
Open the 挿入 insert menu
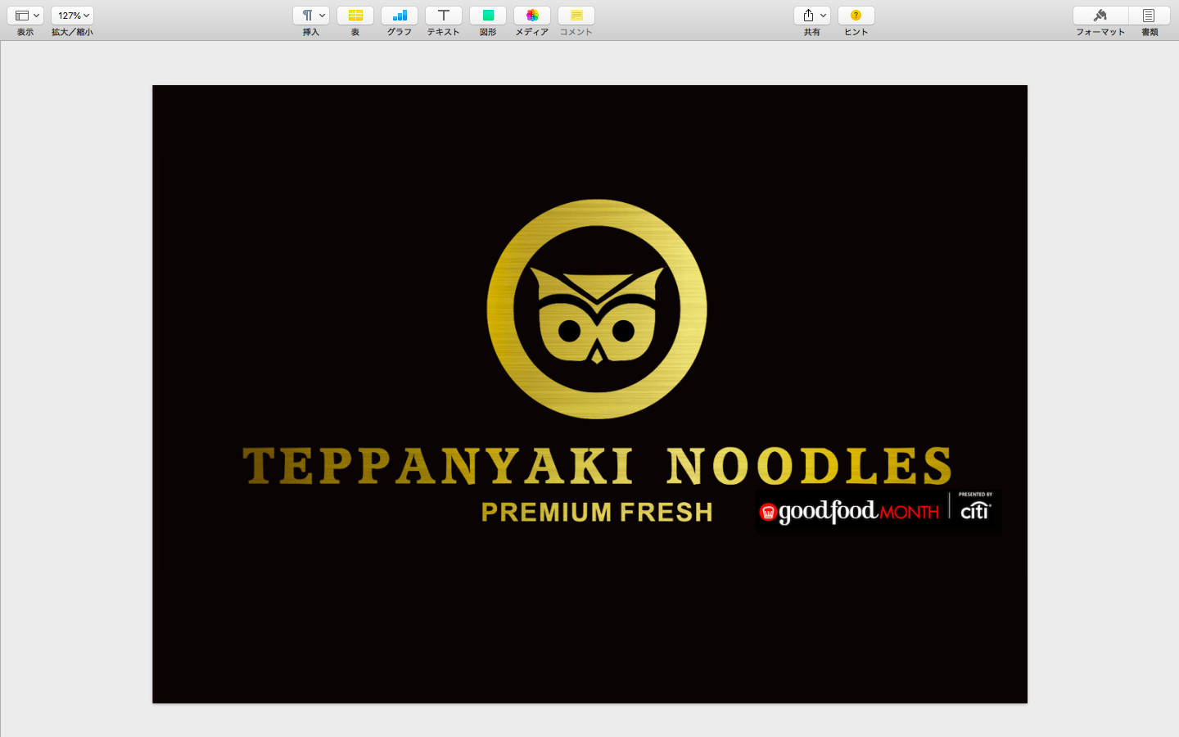click(x=311, y=16)
